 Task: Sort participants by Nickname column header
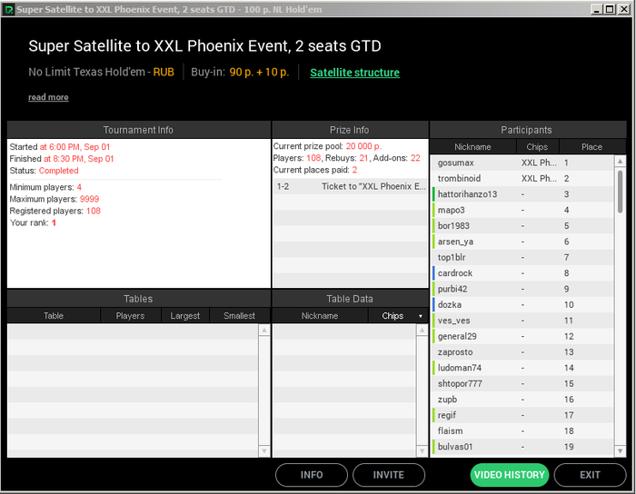click(472, 147)
